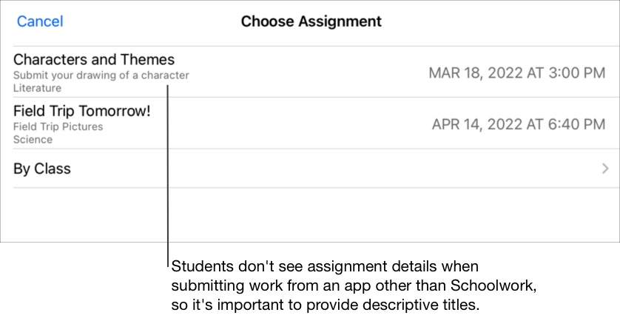Click the APR 14, 2022 due date
The width and height of the screenshot is (620, 318).
(x=519, y=124)
